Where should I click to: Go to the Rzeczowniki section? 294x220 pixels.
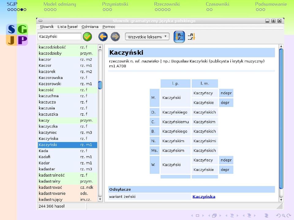[167, 4]
